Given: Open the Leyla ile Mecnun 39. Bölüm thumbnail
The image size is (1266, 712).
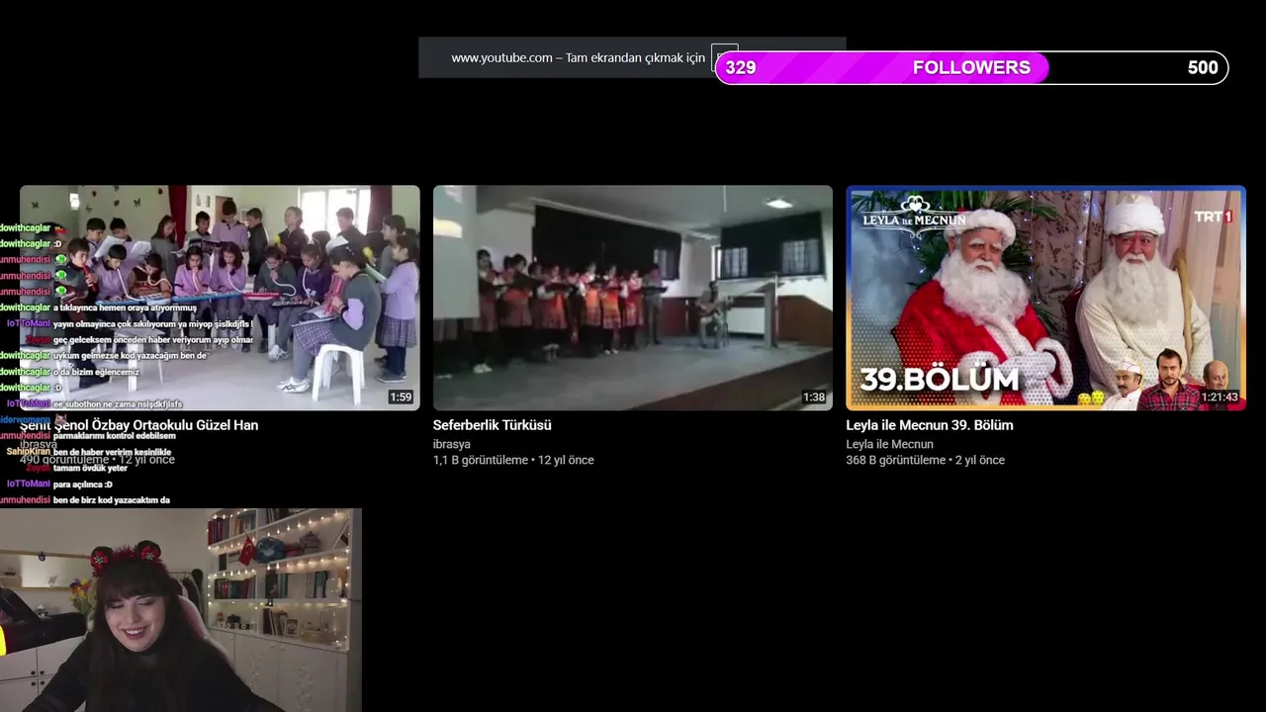Looking at the screenshot, I should pos(1045,298).
